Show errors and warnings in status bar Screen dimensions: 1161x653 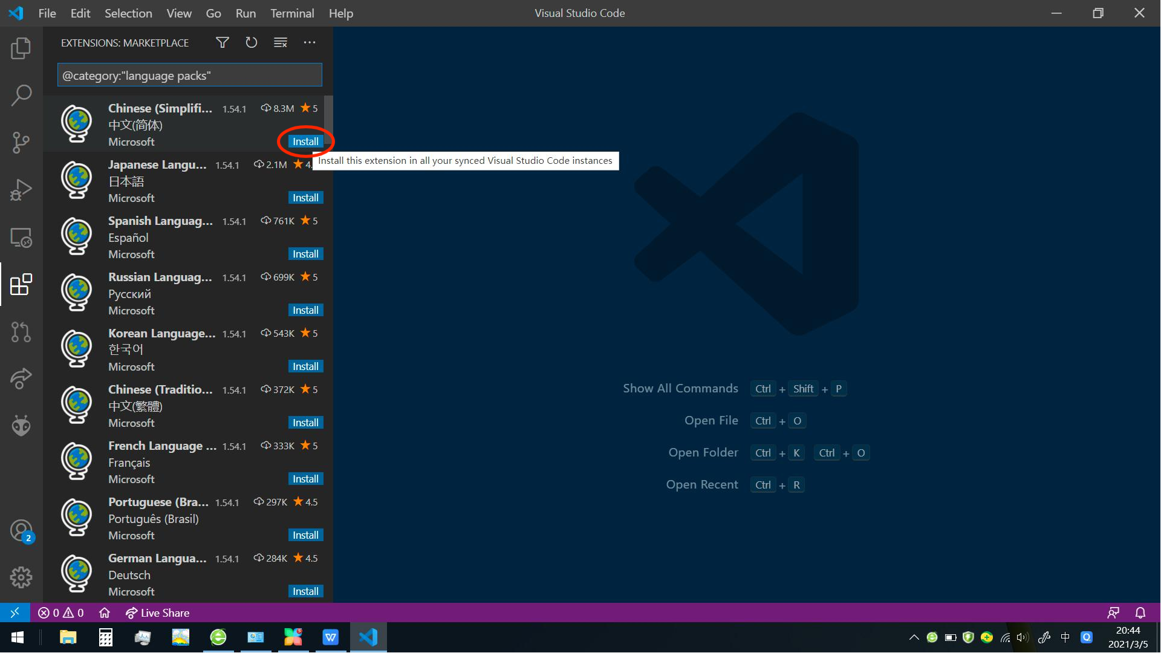point(60,612)
